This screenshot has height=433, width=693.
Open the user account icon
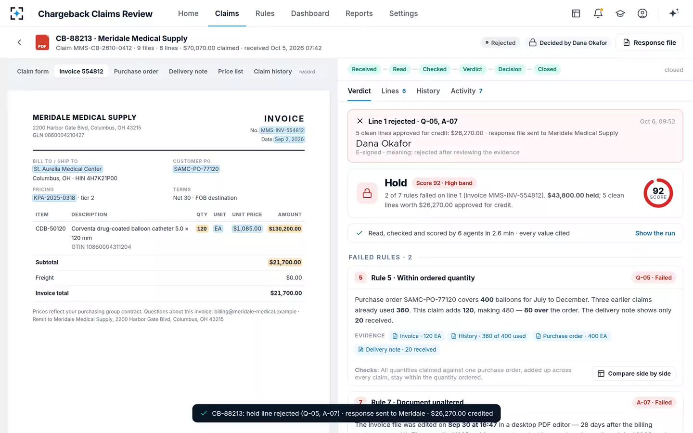tap(642, 13)
